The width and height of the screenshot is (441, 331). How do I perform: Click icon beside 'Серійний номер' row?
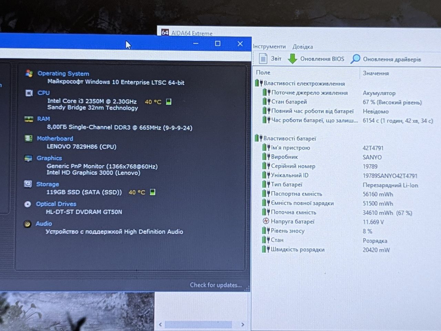266,166
